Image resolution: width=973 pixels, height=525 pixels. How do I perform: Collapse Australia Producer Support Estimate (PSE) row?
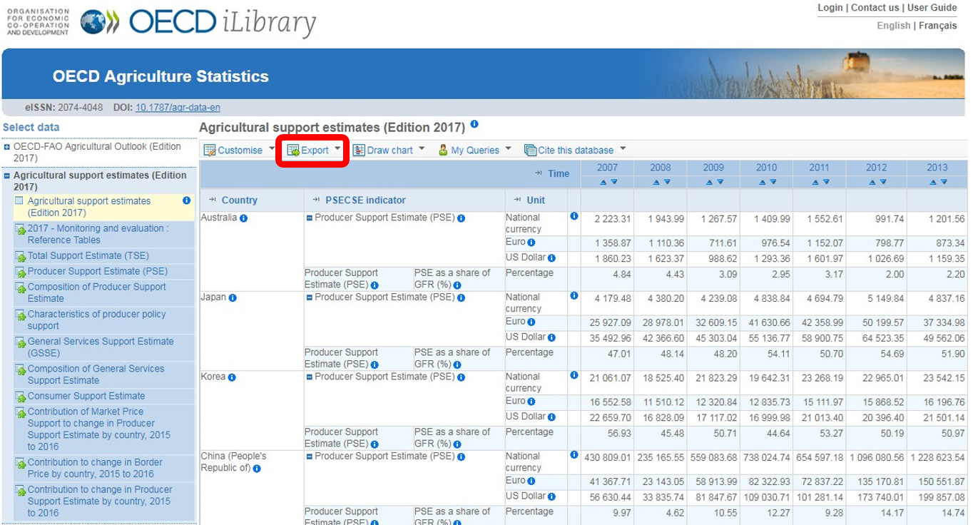point(309,218)
